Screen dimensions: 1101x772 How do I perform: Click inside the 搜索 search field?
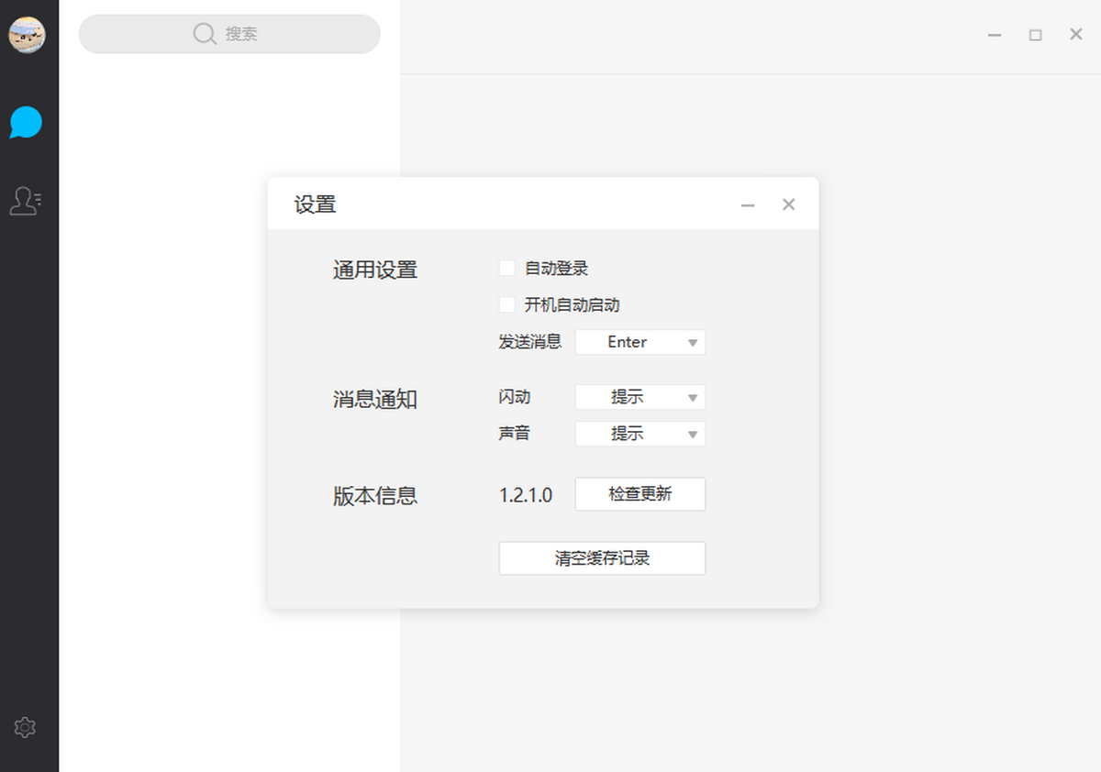[229, 34]
